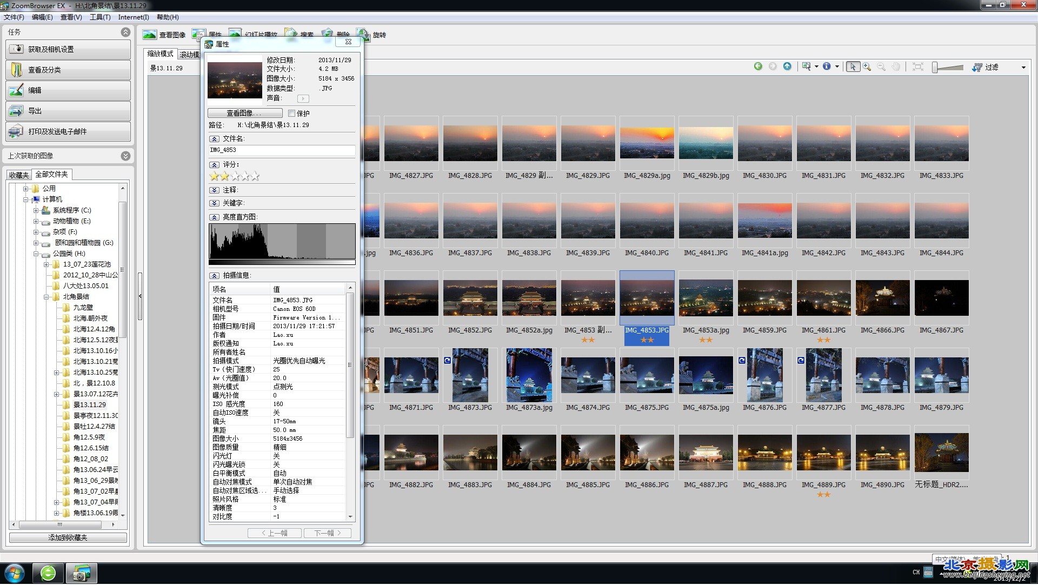This screenshot has height=585, width=1038.
Task: Expand the 关键字 section
Action: 215,203
